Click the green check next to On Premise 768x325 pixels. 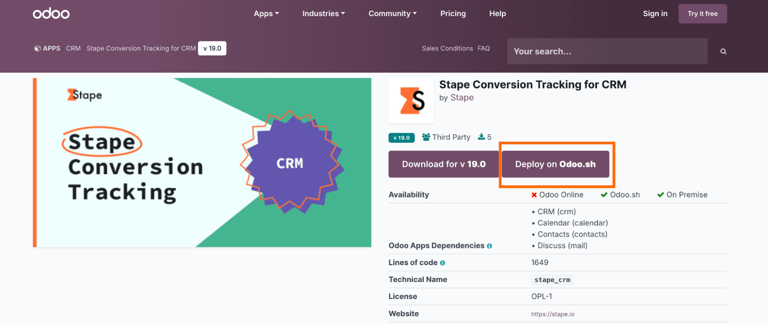(660, 195)
